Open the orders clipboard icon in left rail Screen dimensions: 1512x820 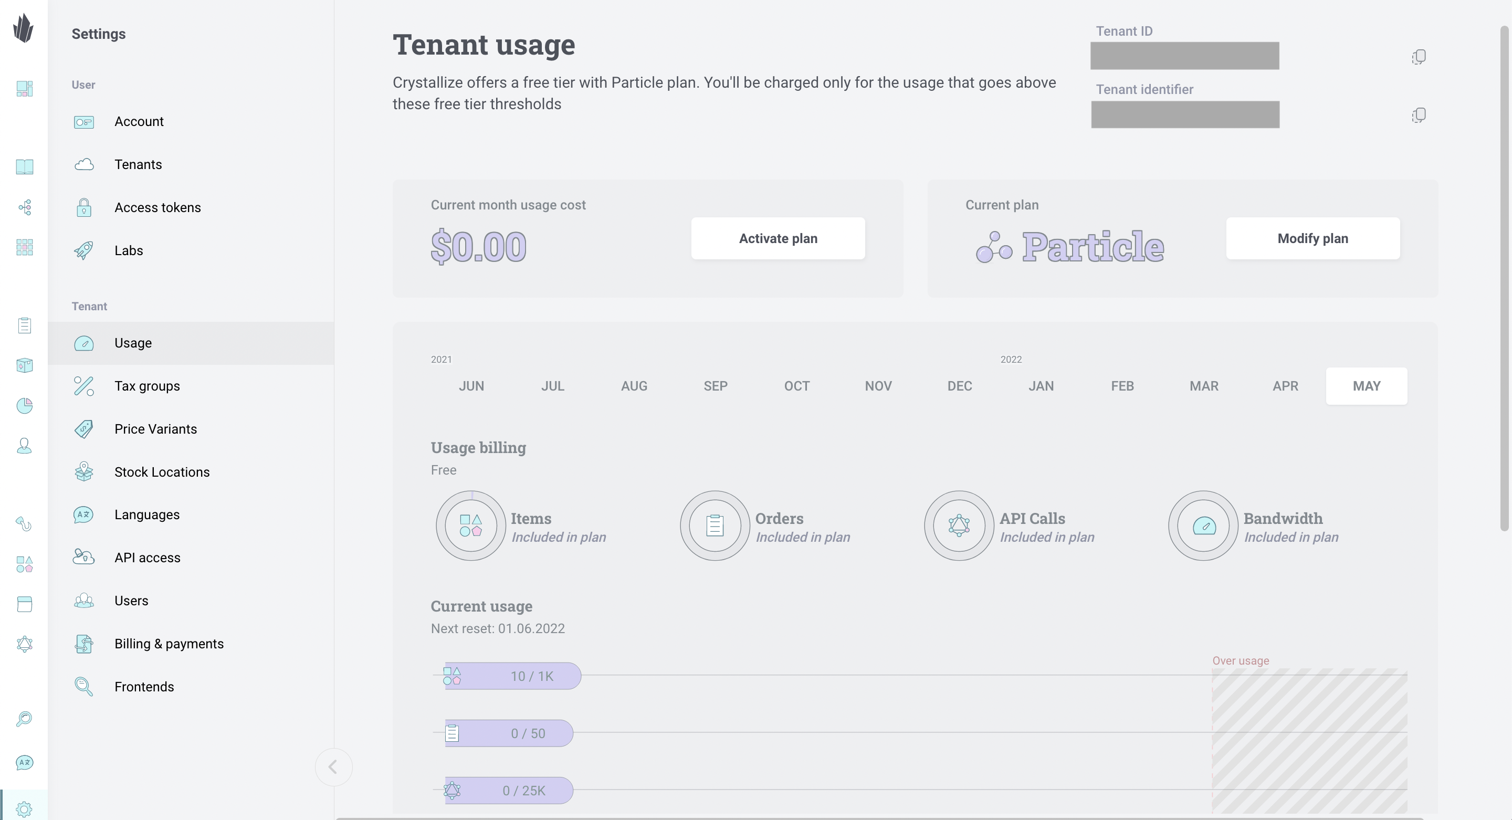[x=24, y=325]
